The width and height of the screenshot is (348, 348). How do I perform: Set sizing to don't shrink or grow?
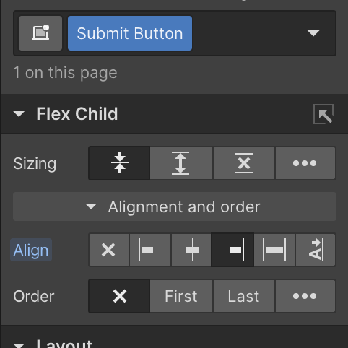click(244, 163)
